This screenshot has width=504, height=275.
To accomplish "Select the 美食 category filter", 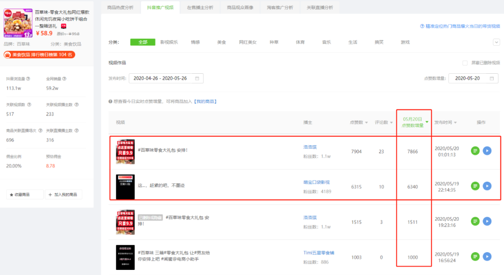I will [222, 42].
